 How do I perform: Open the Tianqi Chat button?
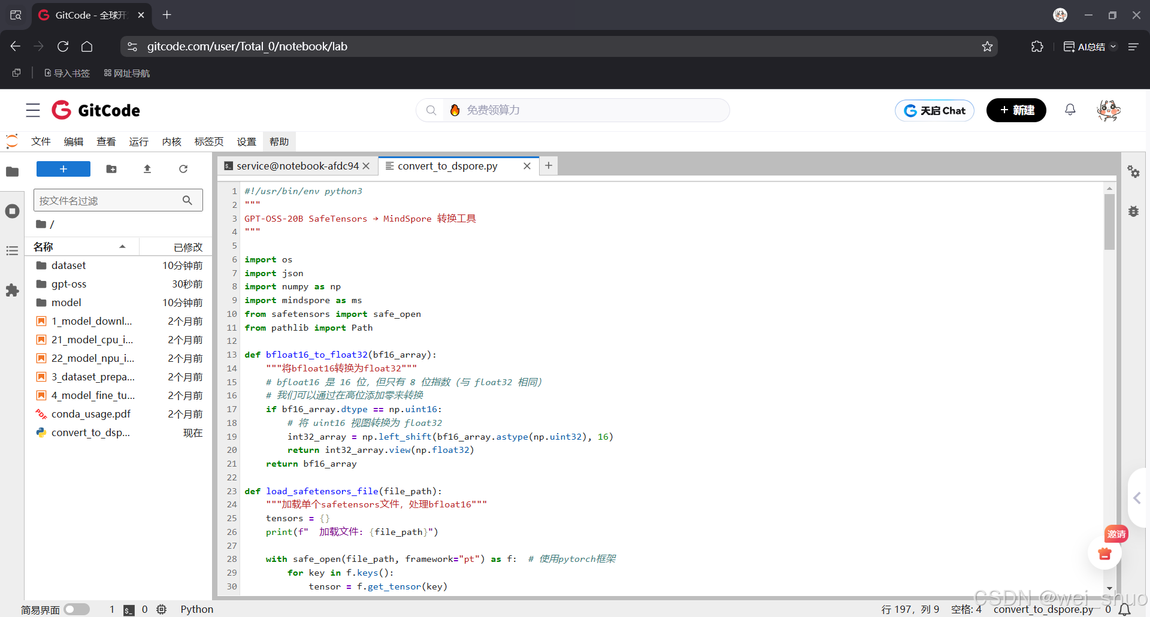(x=934, y=110)
